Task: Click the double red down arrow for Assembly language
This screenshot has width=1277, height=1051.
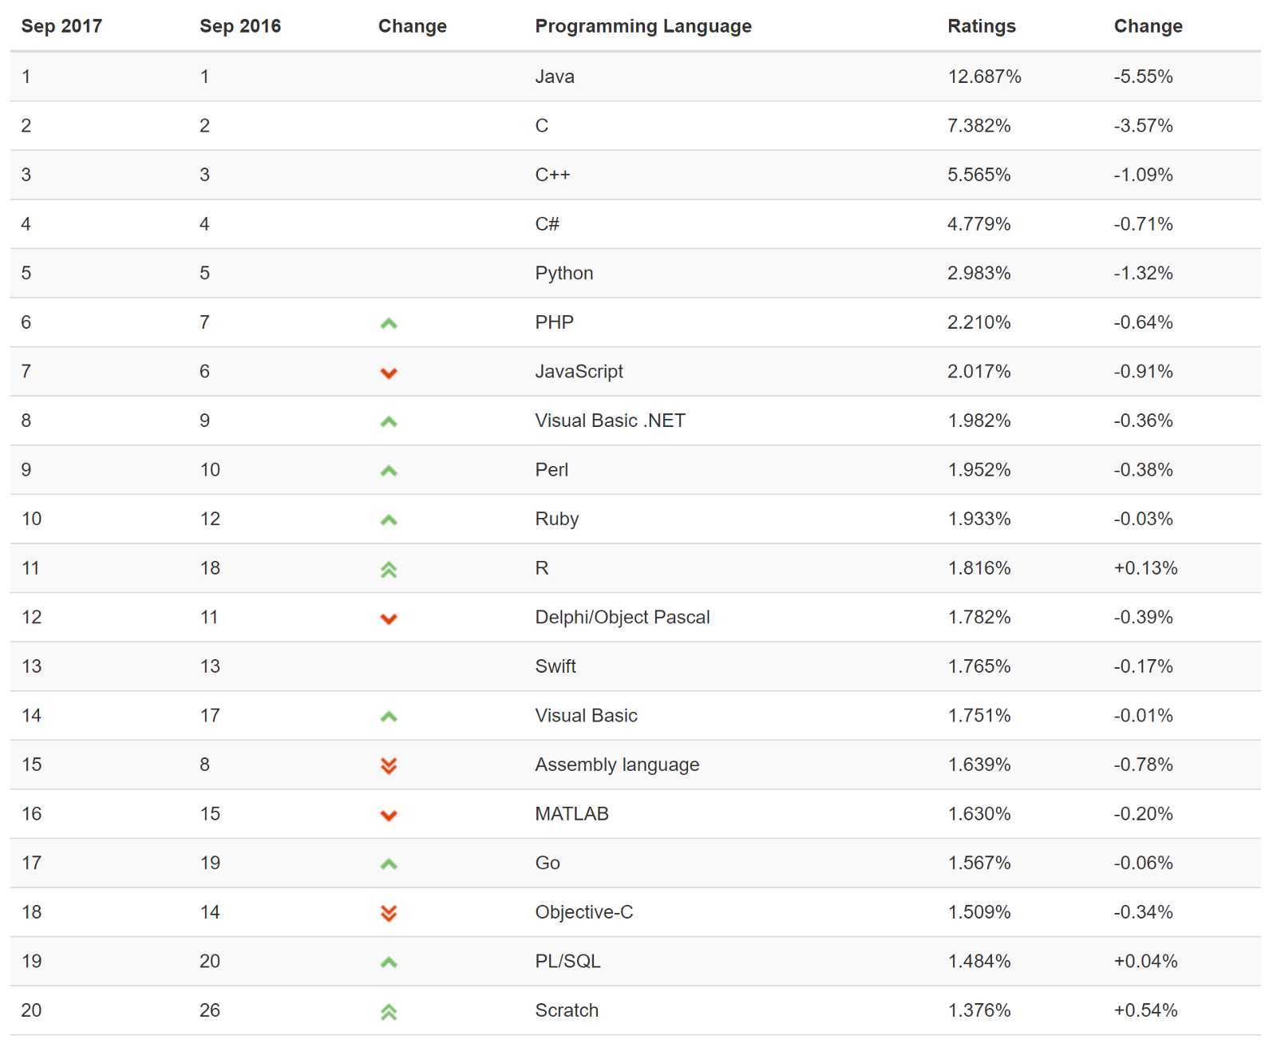Action: pos(389,765)
